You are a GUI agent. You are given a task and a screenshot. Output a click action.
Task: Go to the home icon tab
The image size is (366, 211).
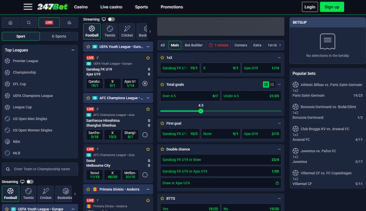click(x=10, y=23)
